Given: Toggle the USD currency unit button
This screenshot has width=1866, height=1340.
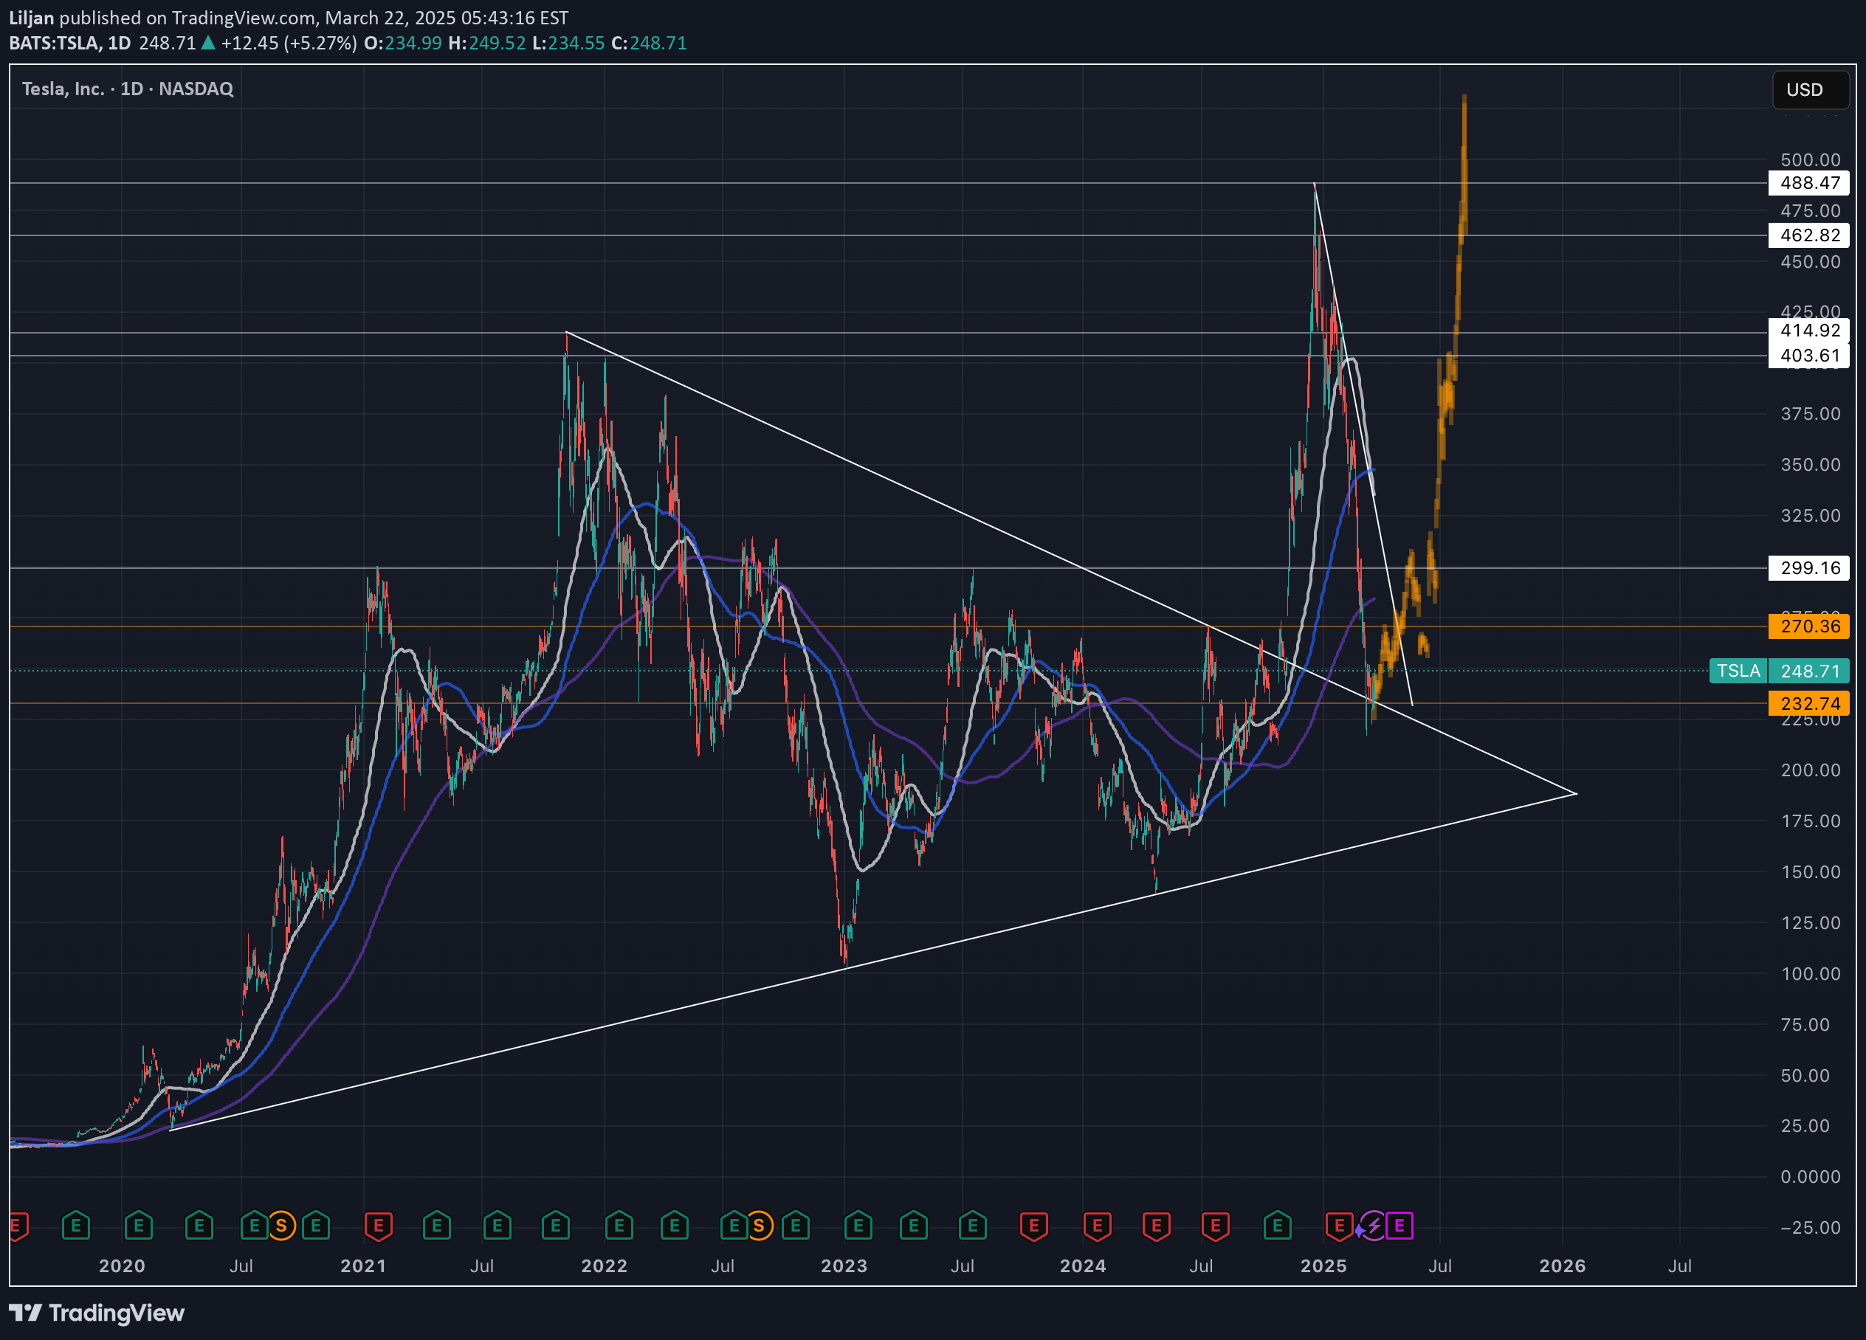Looking at the screenshot, I should coord(1810,91).
